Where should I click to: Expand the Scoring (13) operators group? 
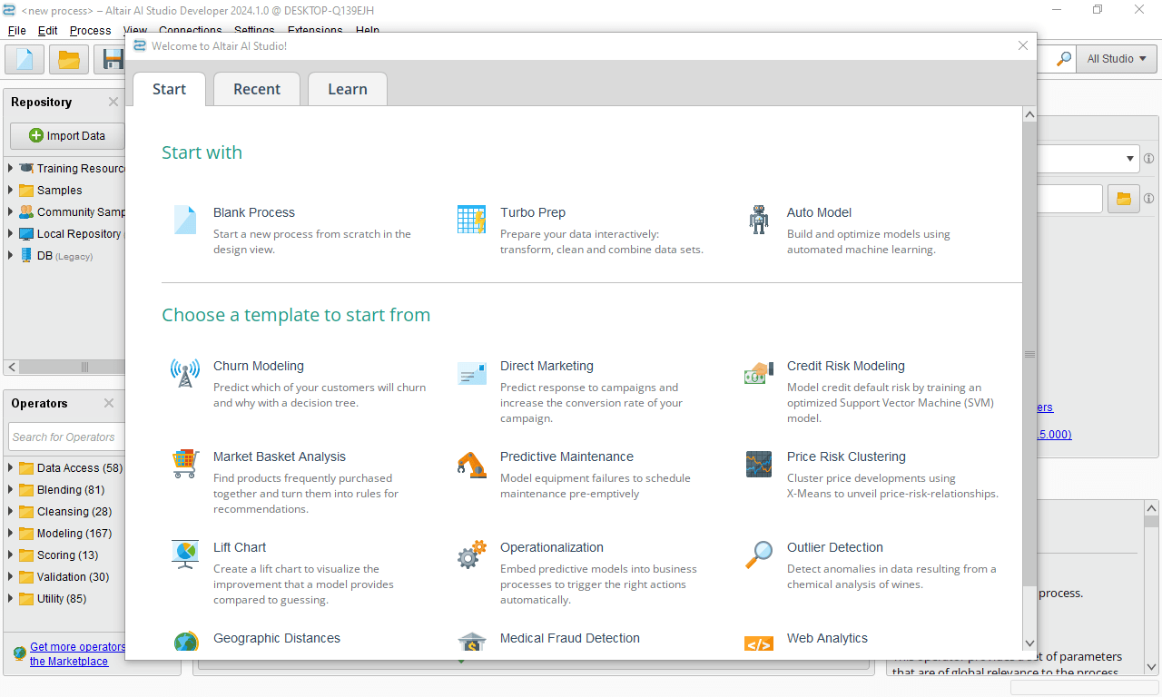pos(11,555)
